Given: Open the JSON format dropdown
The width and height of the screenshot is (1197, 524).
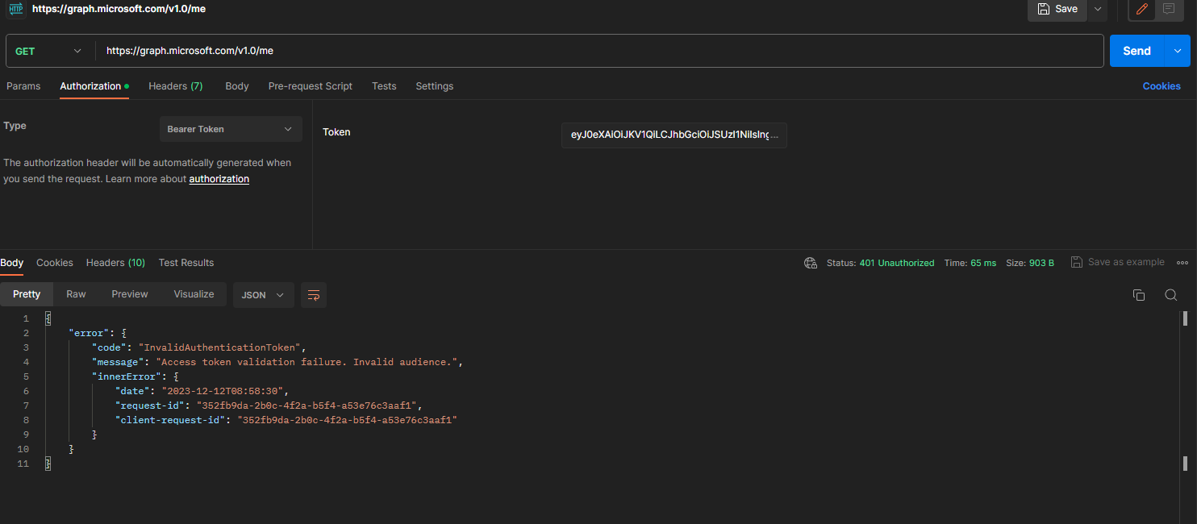Looking at the screenshot, I should (x=263, y=295).
